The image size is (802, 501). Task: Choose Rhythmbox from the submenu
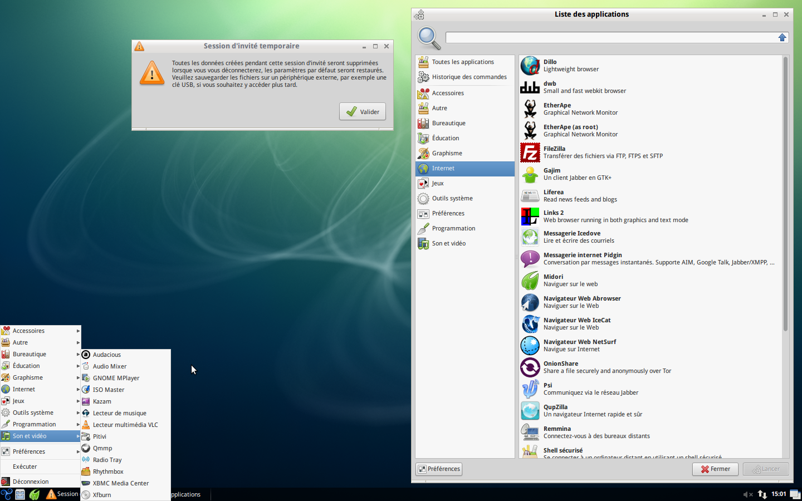[125, 471]
